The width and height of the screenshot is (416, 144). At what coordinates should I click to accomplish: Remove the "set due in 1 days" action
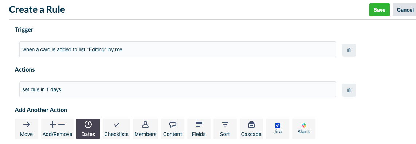[349, 90]
